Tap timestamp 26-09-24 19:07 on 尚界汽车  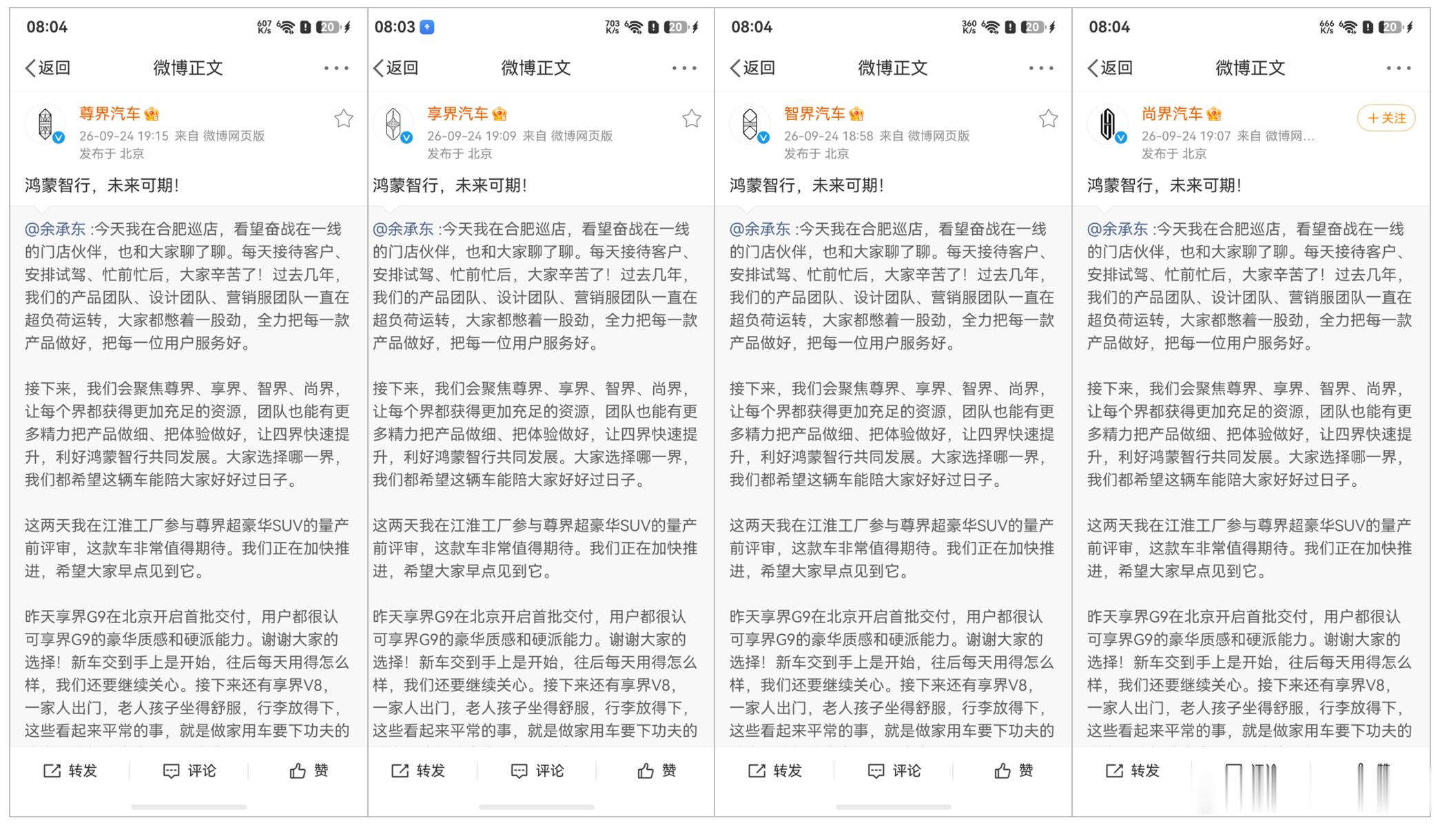point(1186,136)
